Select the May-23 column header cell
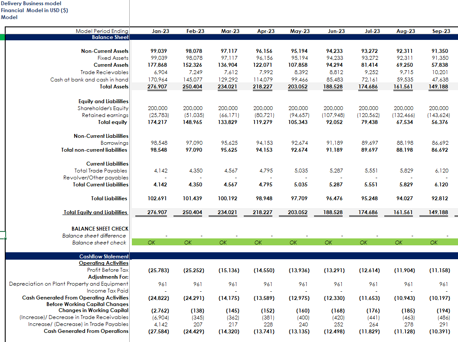The width and height of the screenshot is (458, 342). (x=300, y=31)
